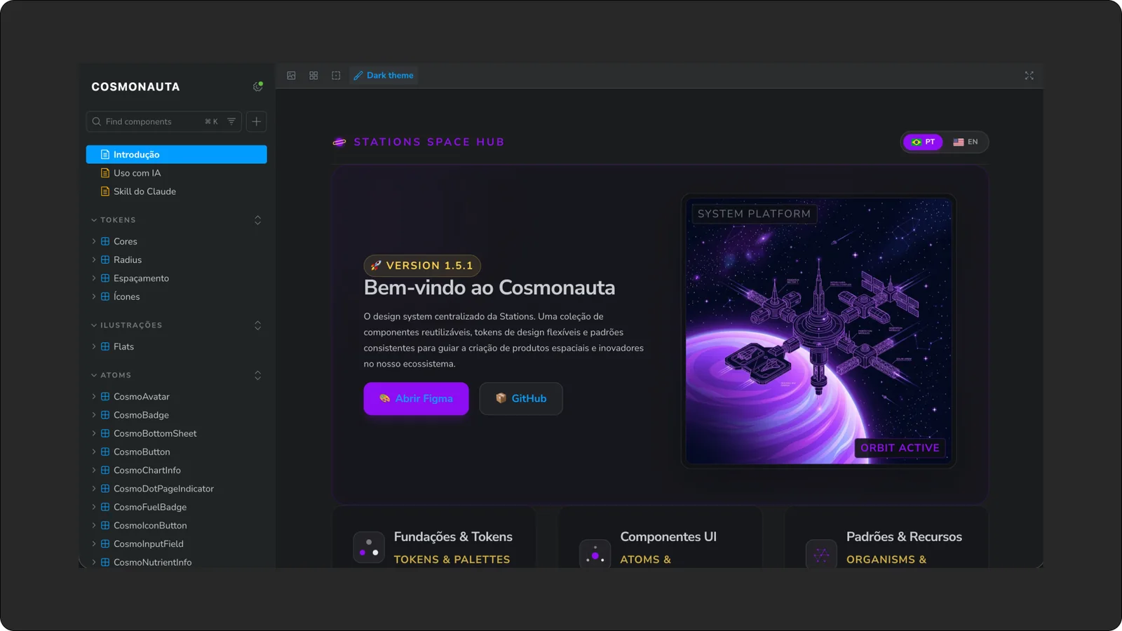Screen dimensions: 1122x631
Task: Click the component icon beside Flats
Action: pos(105,346)
